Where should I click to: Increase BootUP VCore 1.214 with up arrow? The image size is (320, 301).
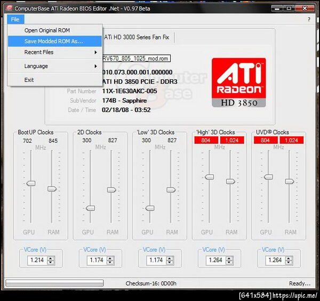[x=51, y=258]
